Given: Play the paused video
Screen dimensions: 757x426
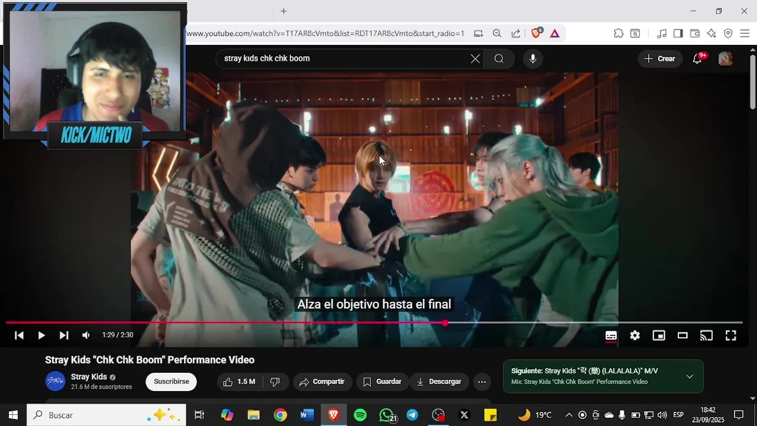Looking at the screenshot, I should pos(41,335).
